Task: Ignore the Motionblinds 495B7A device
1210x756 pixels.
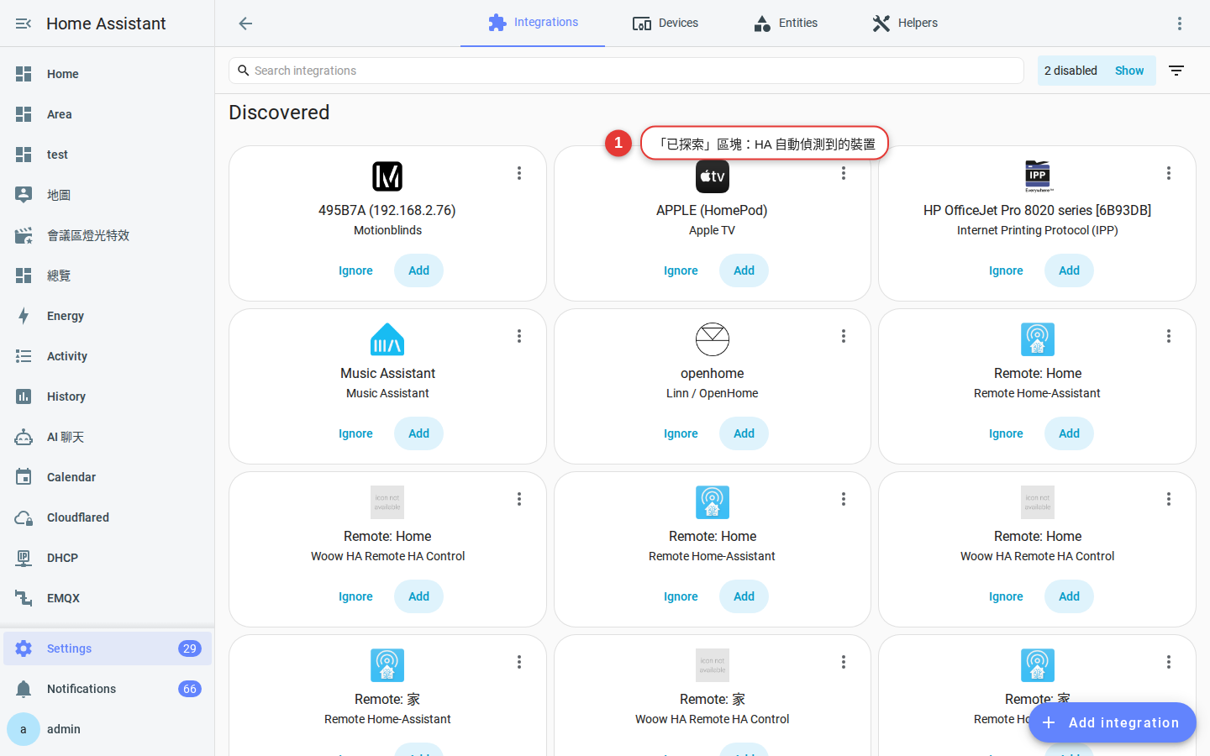Action: pyautogui.click(x=355, y=270)
